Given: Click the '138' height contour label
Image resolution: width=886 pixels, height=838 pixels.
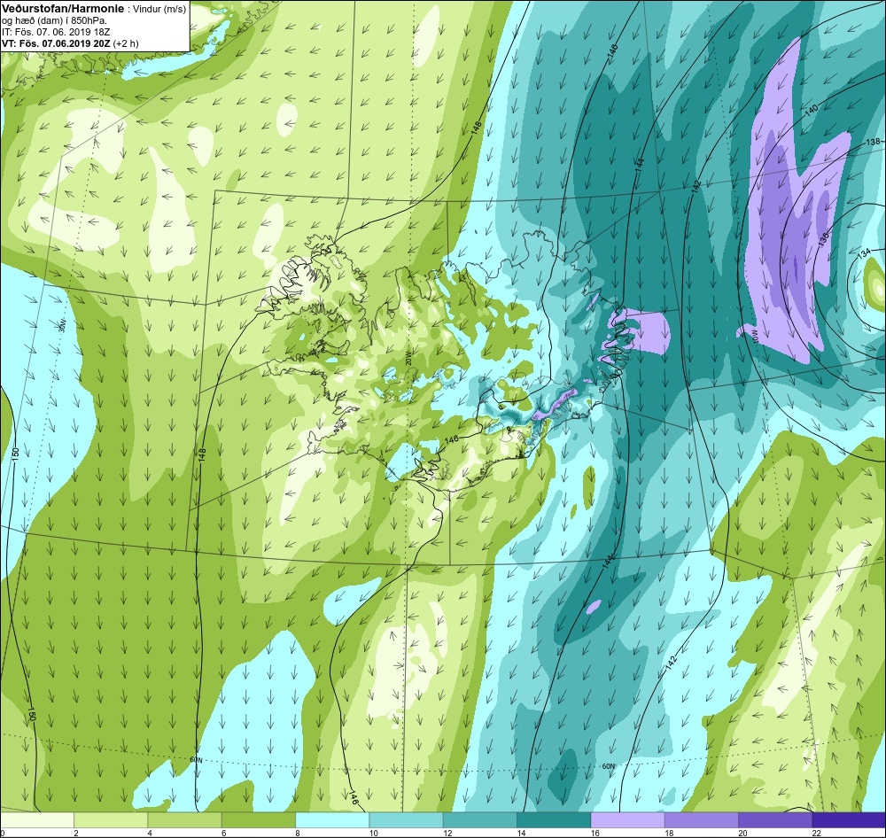Looking at the screenshot, I should pyautogui.click(x=873, y=141).
